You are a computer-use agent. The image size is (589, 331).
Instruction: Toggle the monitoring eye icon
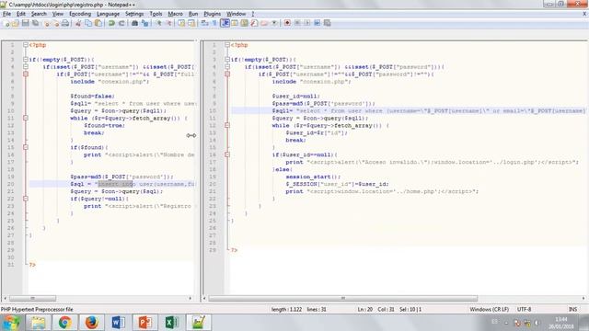point(274,23)
